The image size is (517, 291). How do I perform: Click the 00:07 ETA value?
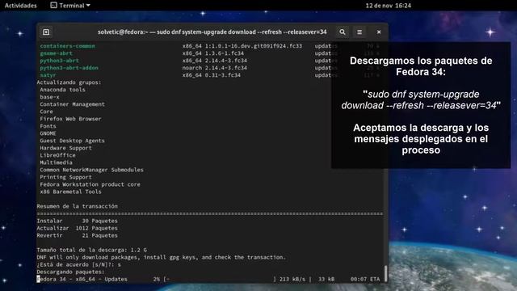pos(365,279)
